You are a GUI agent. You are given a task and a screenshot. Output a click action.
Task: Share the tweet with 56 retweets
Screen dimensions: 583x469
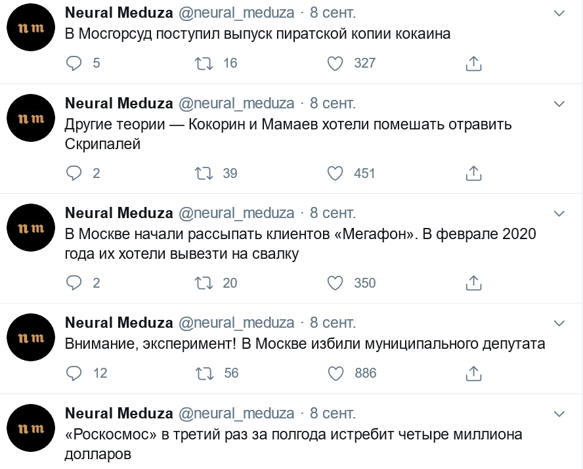point(473,373)
